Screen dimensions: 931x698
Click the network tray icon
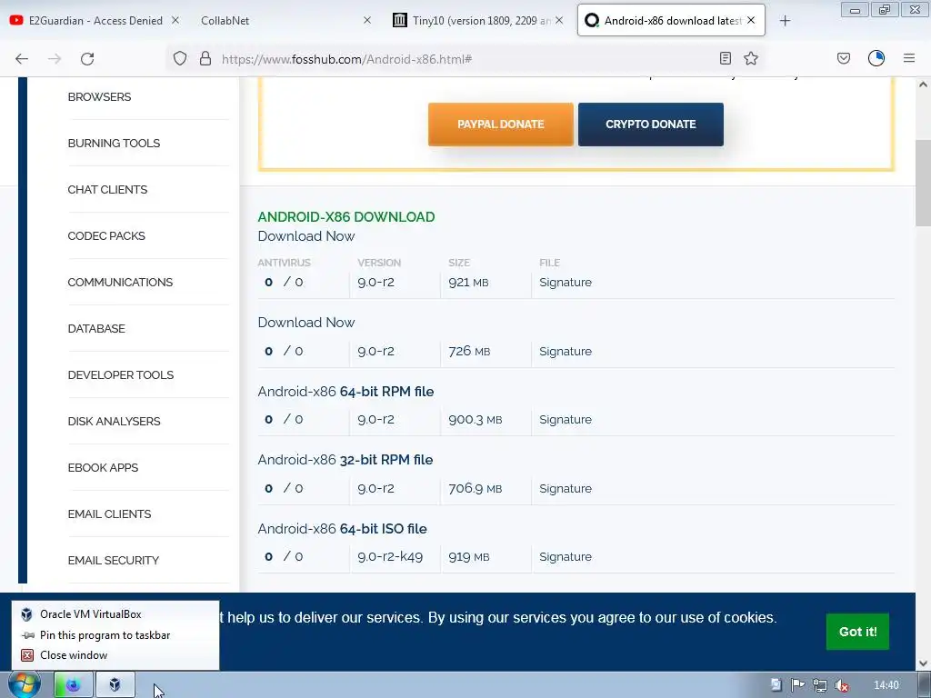click(x=820, y=685)
